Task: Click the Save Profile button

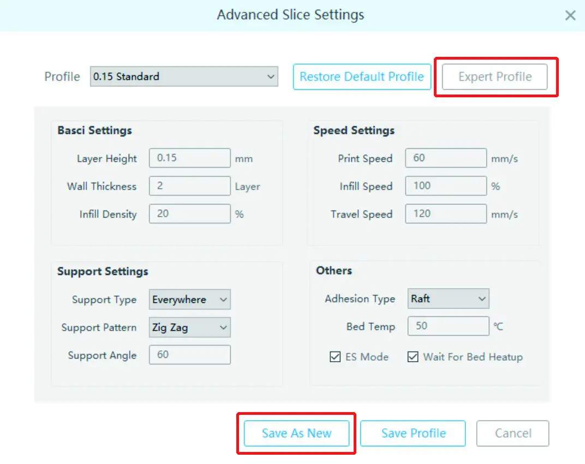Action: pyautogui.click(x=413, y=433)
